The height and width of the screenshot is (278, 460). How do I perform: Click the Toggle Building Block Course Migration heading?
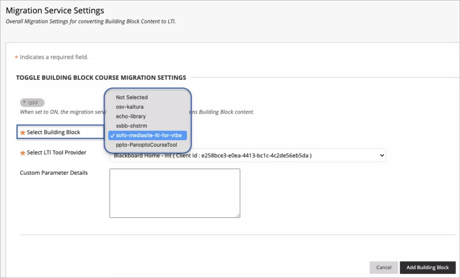pos(101,77)
